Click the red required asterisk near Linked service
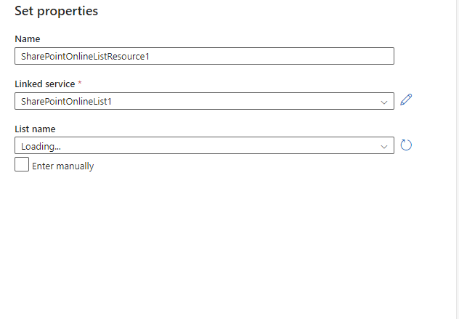The image size is (459, 319). coord(80,84)
